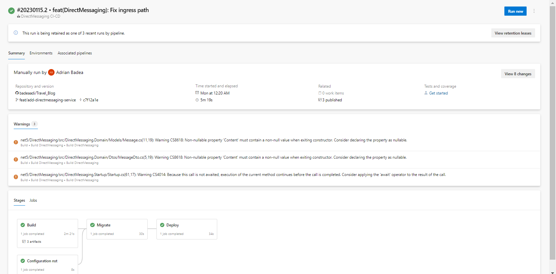Open the MessageDto.cs CS8618 warning text
Screen dimensions: 556x274
point(214,157)
